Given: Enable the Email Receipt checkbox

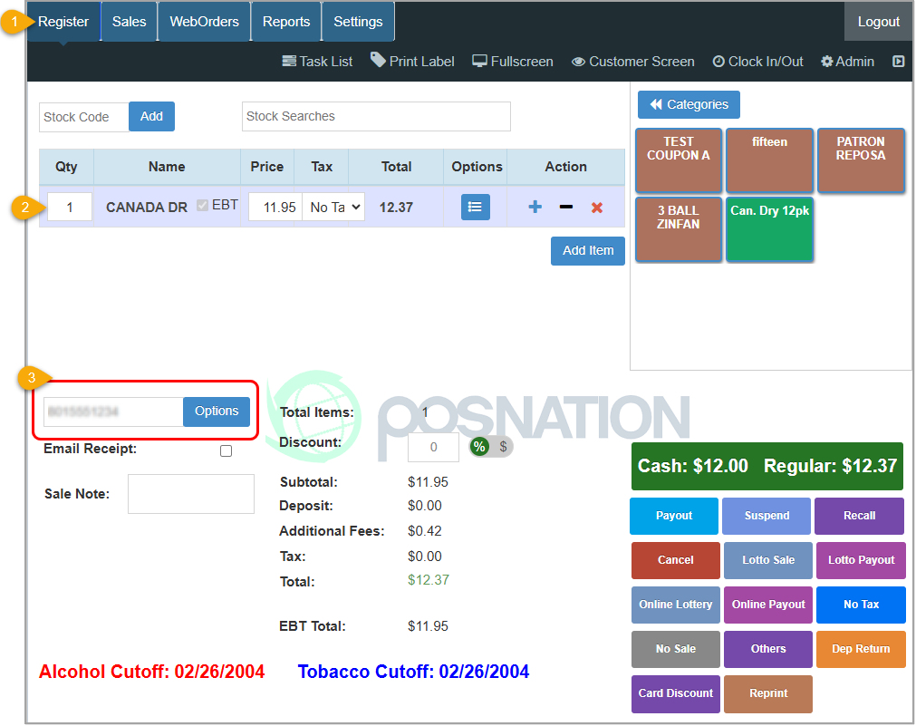Looking at the screenshot, I should 226,450.
